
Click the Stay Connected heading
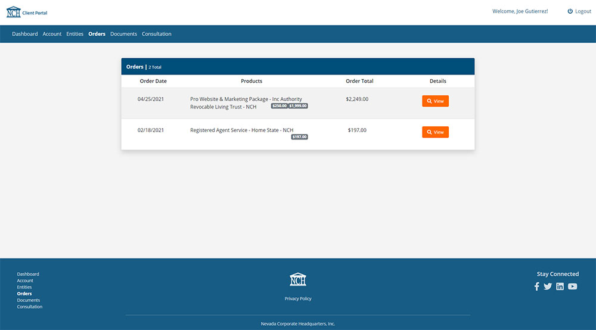pos(558,274)
